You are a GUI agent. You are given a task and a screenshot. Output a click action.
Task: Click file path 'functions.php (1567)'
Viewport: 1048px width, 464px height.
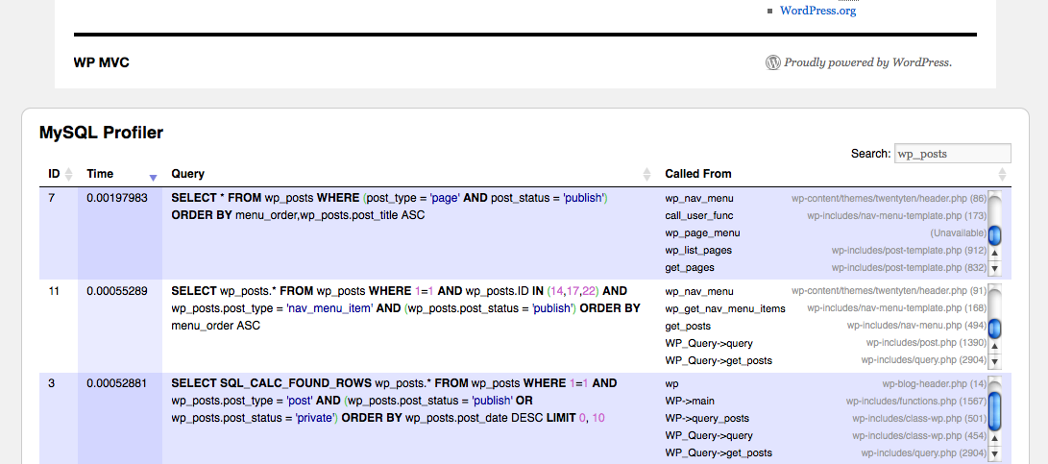pyautogui.click(x=916, y=402)
